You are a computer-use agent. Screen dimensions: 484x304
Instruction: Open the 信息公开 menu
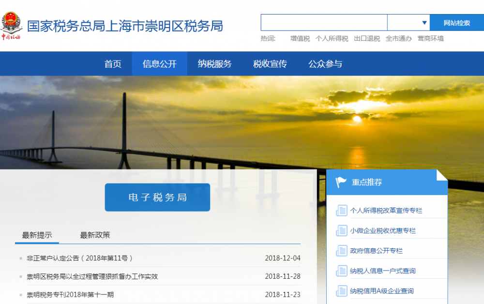tap(159, 63)
